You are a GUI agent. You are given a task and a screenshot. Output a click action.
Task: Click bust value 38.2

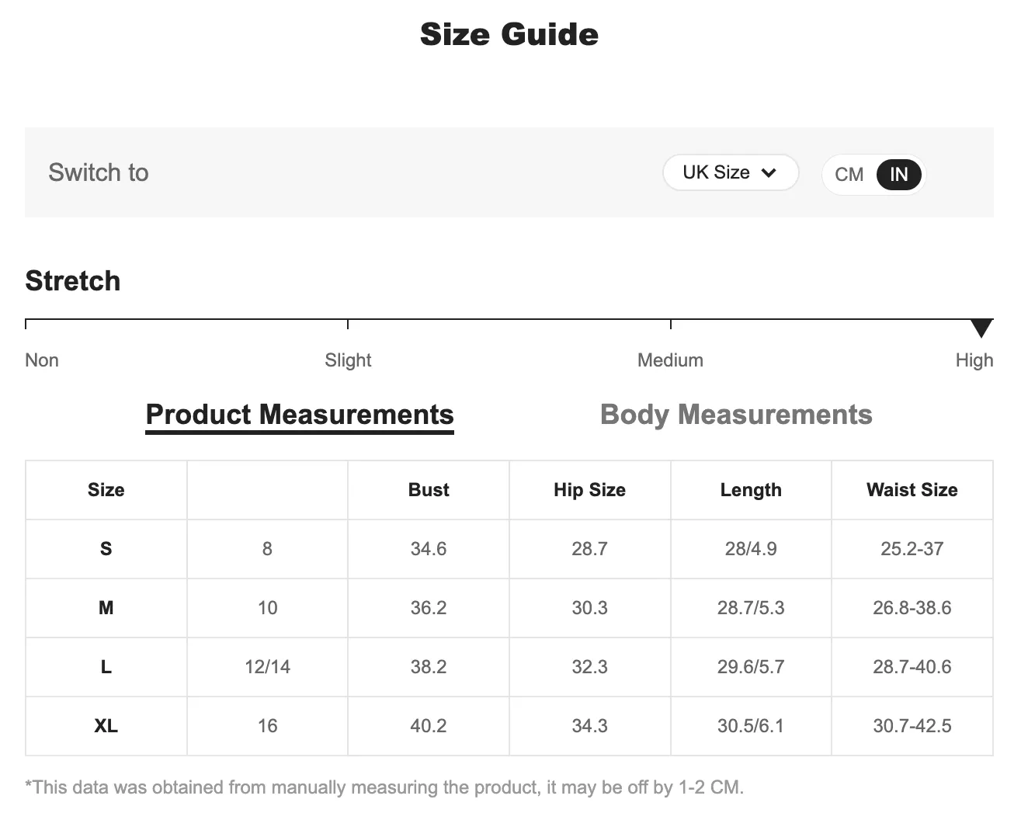(x=429, y=667)
